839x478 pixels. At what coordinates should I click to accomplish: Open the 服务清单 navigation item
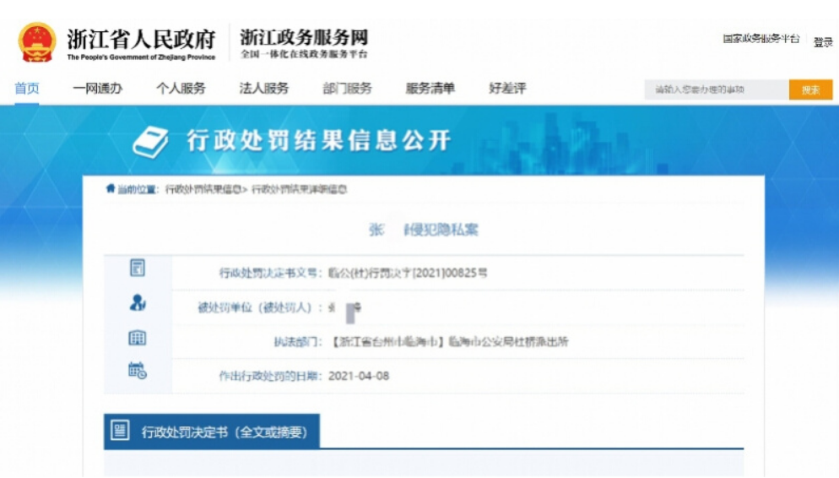(430, 89)
